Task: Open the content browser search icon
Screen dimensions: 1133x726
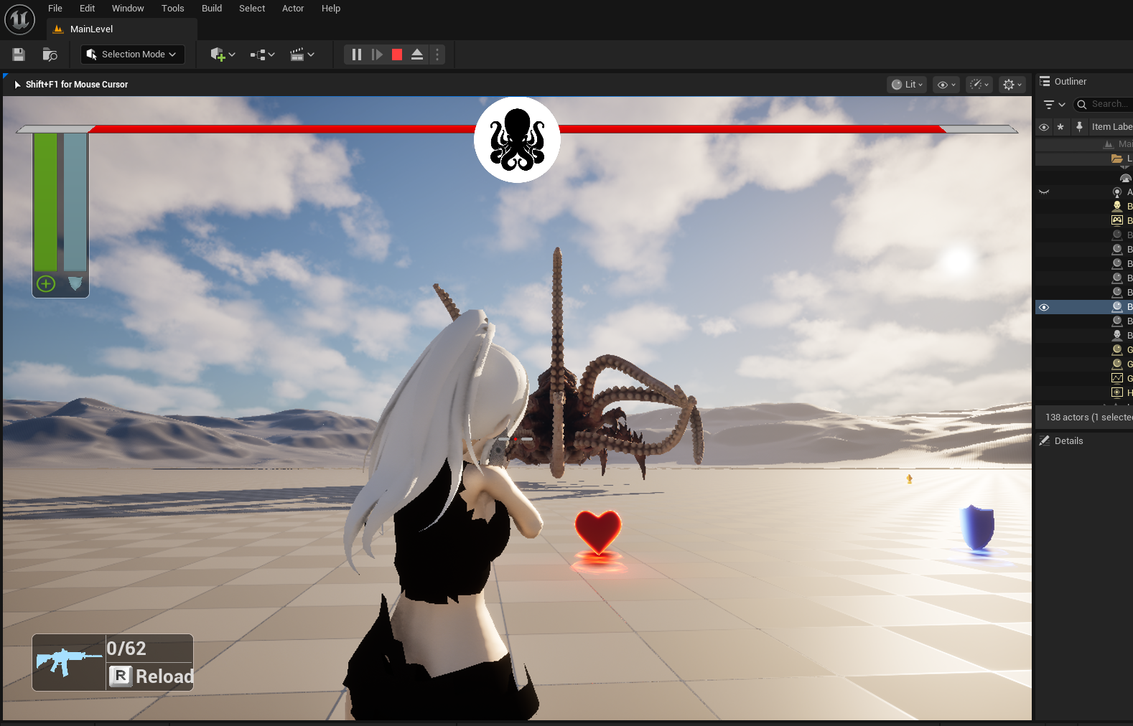Action: (50, 55)
